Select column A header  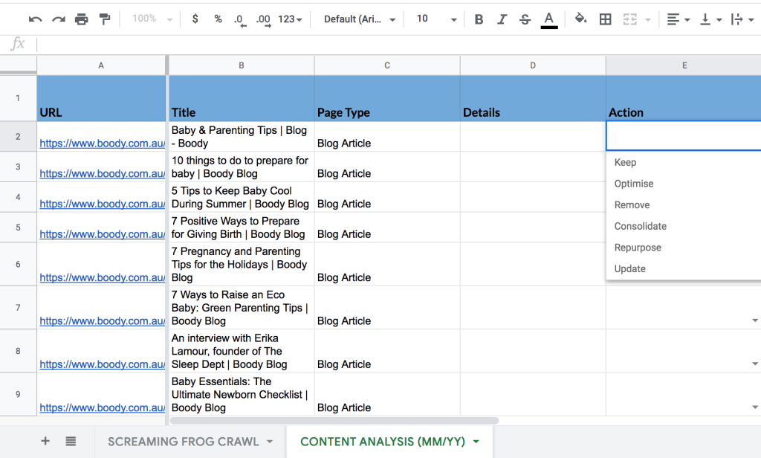tap(101, 65)
